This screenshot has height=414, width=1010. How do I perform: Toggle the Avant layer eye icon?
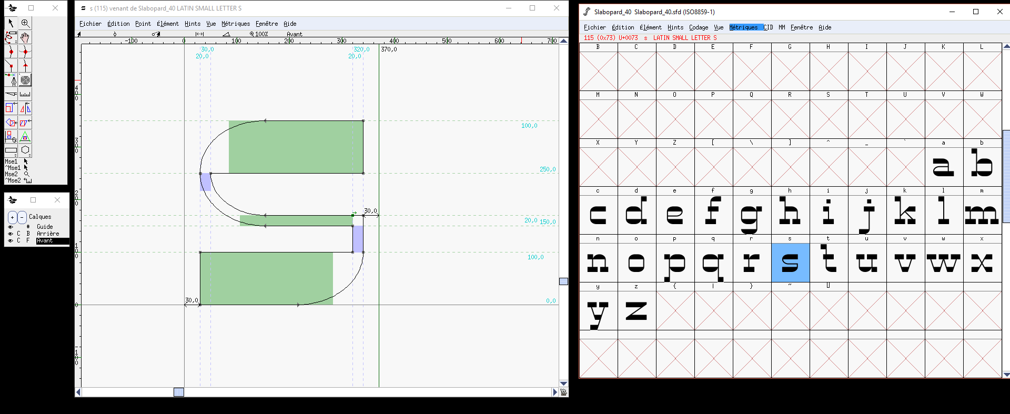coord(11,240)
